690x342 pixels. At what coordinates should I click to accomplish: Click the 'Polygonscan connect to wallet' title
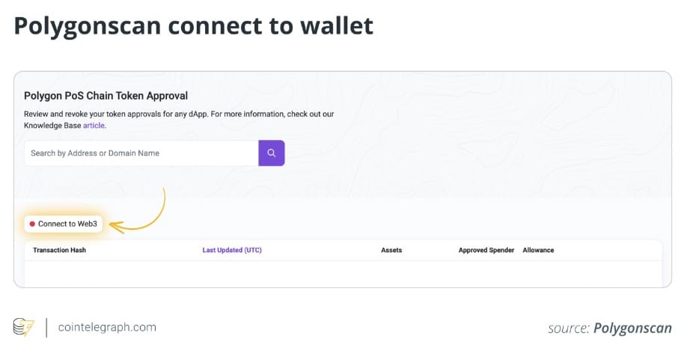pos(193,26)
